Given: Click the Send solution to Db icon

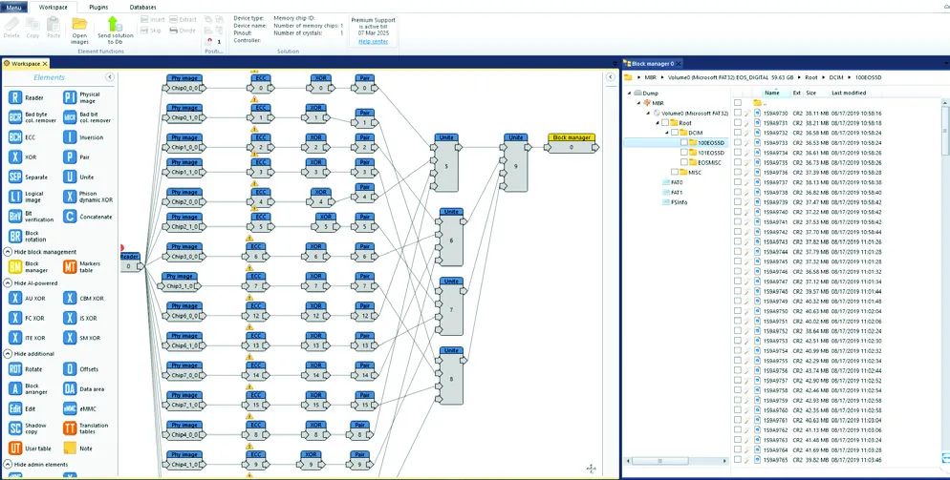Looking at the screenshot, I should click(x=115, y=24).
